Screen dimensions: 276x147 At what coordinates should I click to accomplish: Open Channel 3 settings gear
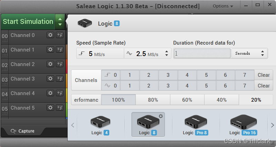coord(50,79)
